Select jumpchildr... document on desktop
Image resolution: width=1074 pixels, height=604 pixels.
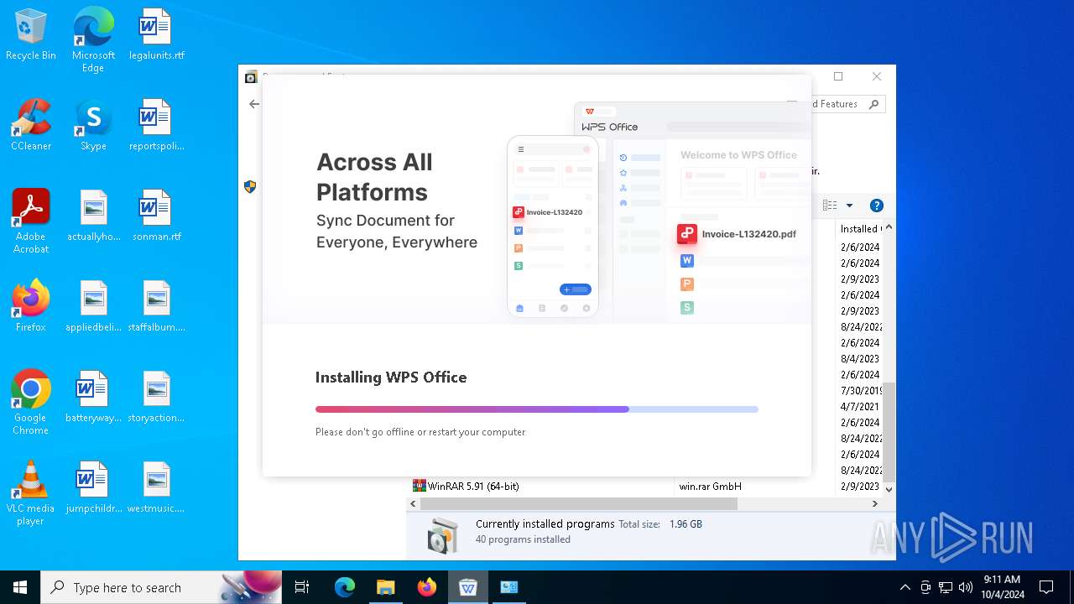[93, 487]
